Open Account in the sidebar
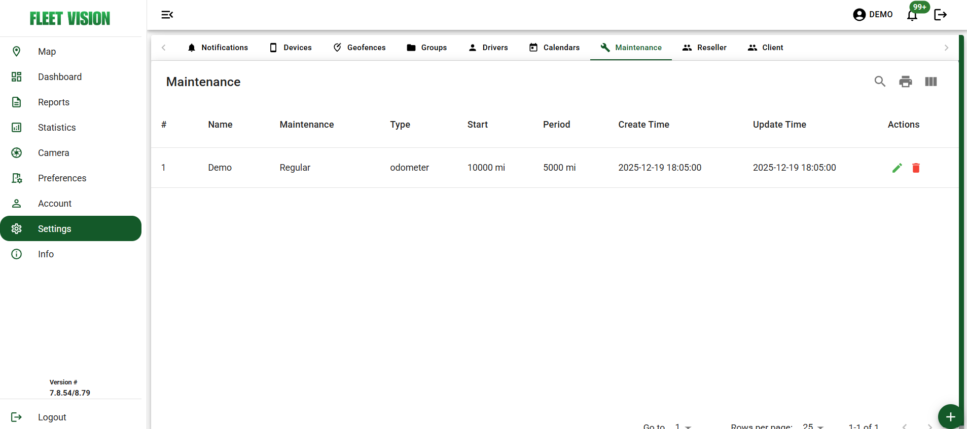The width and height of the screenshot is (967, 429). (x=70, y=203)
